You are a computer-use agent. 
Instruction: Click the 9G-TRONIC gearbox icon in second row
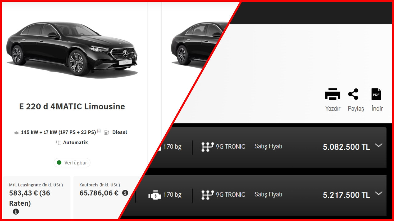point(207,195)
